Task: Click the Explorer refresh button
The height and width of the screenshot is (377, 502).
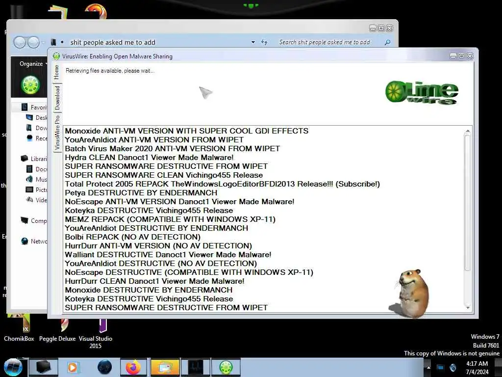Action: (264, 42)
